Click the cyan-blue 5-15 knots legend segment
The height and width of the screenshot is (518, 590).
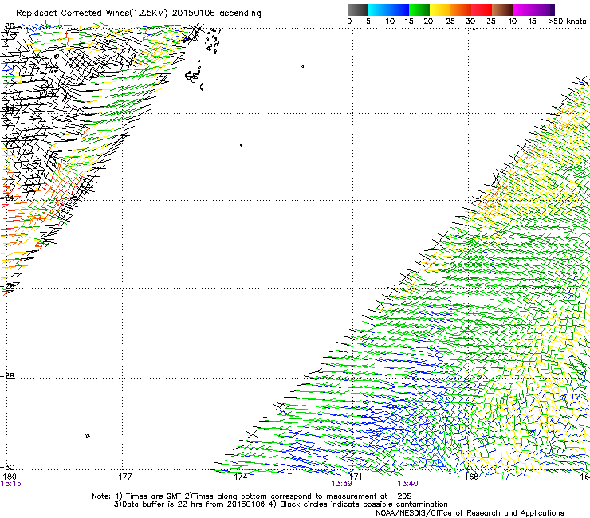coord(388,10)
